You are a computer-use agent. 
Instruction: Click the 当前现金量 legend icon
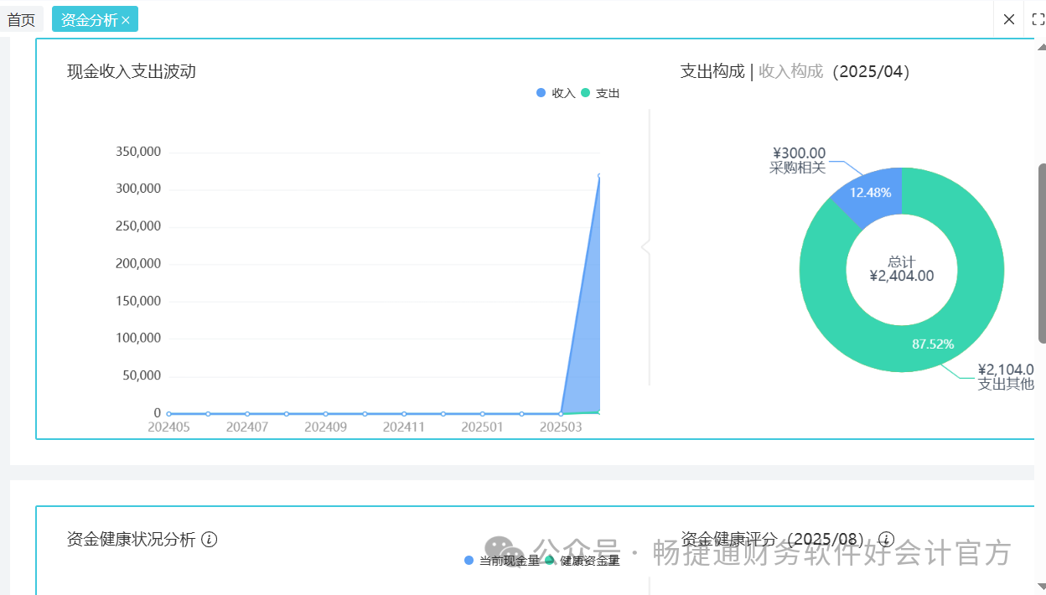[467, 560]
